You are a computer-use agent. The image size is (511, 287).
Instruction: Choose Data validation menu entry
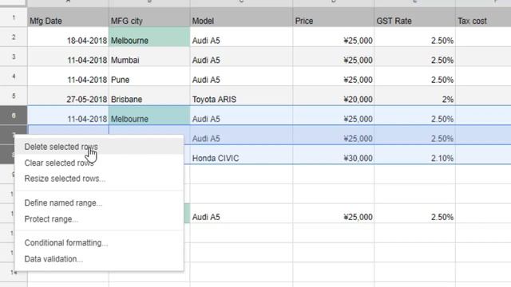click(x=99, y=259)
